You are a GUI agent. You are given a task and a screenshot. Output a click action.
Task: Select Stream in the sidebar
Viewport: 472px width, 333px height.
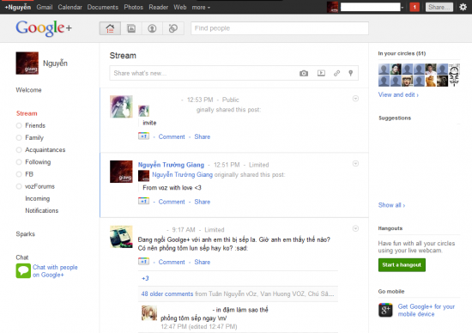(27, 113)
